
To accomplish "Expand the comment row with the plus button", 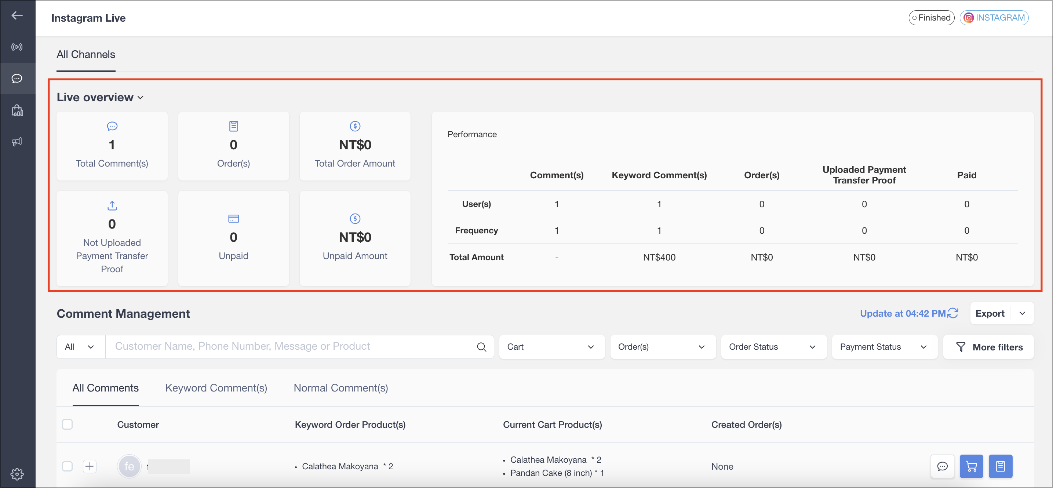I will [x=90, y=466].
